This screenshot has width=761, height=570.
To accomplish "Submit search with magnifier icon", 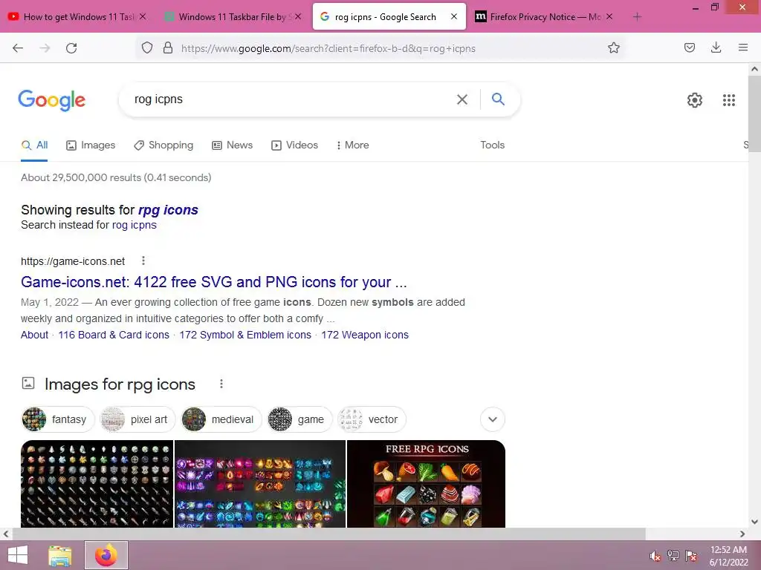I will point(498,99).
